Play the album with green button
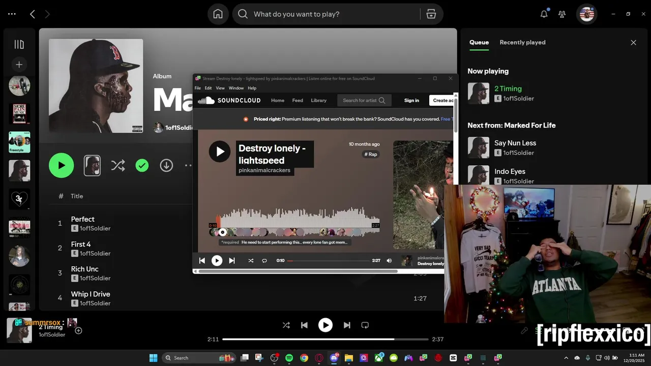 62,165
